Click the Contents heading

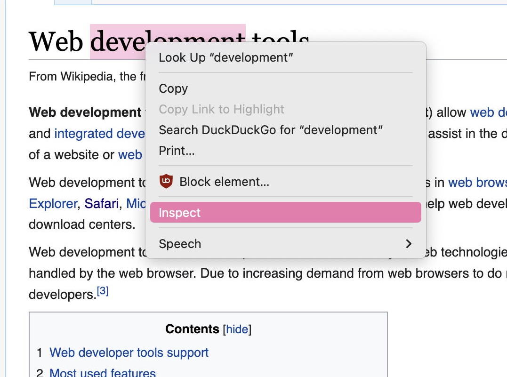[192, 329]
